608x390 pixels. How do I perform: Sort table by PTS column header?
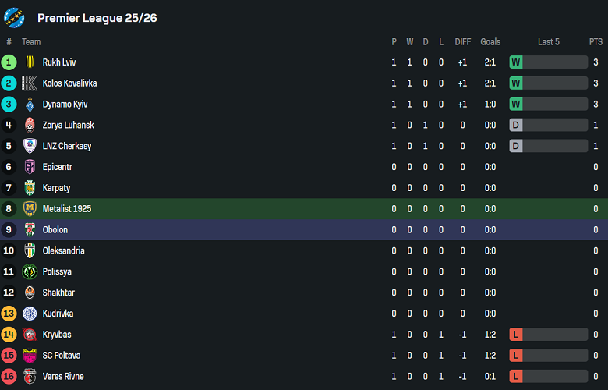tap(596, 42)
